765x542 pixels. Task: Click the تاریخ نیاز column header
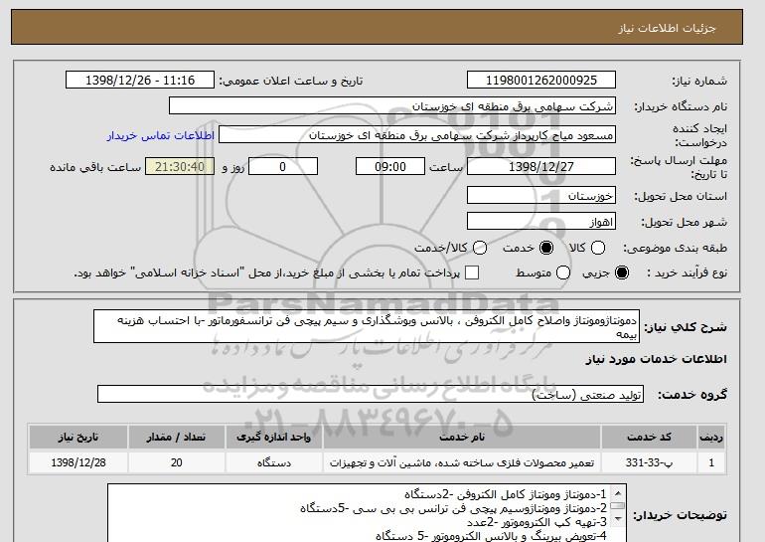[78, 437]
